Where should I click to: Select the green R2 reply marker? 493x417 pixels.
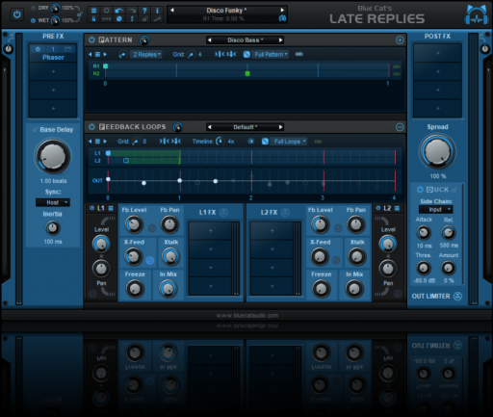(x=247, y=73)
